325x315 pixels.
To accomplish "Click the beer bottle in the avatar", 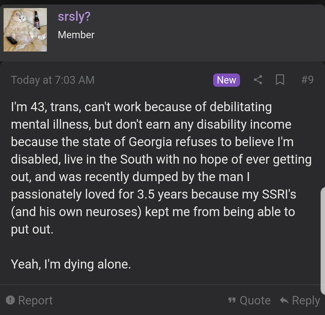I will [37, 20].
